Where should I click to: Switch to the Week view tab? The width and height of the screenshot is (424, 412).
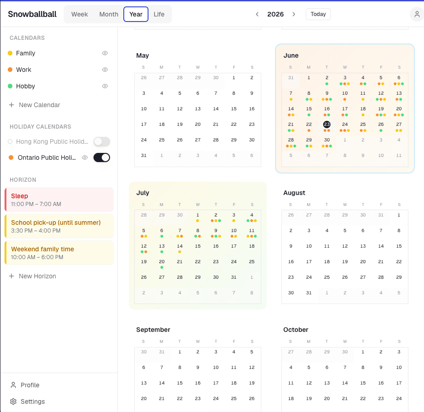pyautogui.click(x=79, y=14)
